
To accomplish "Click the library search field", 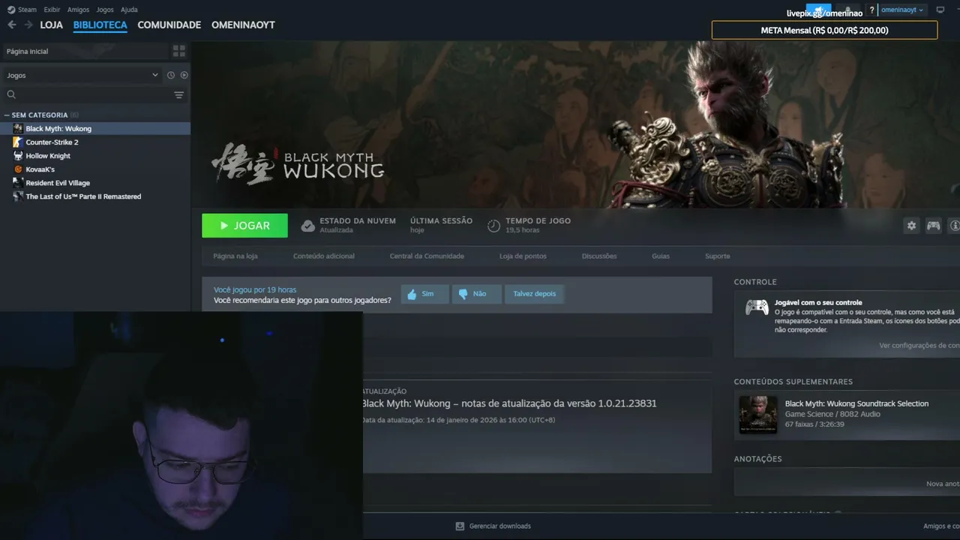I will point(94,95).
